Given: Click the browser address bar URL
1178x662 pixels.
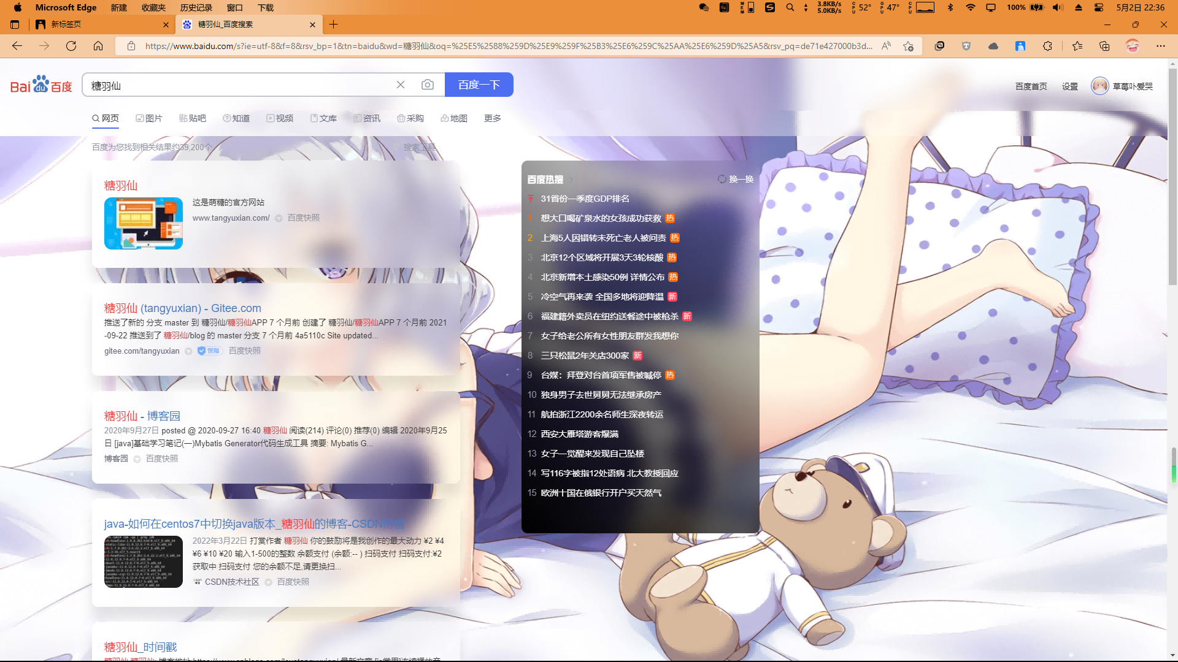Looking at the screenshot, I should coord(509,46).
